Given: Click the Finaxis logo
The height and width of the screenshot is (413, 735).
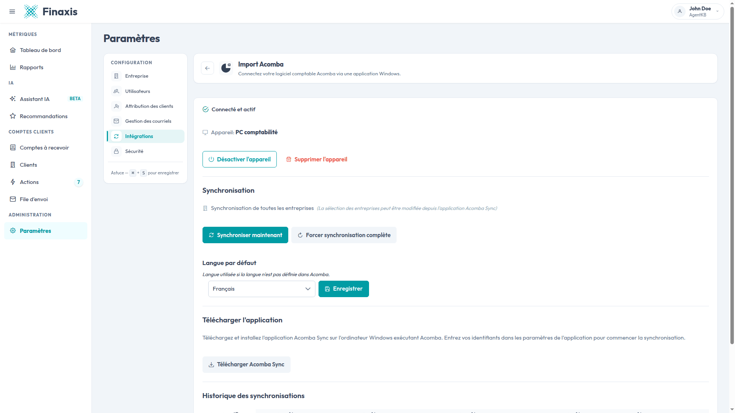Looking at the screenshot, I should pyautogui.click(x=51, y=11).
